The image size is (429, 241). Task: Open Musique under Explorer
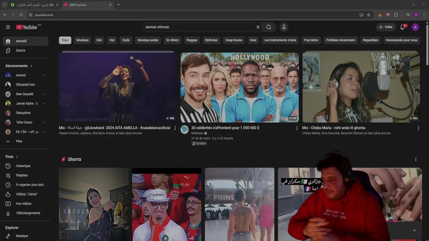tap(26, 236)
